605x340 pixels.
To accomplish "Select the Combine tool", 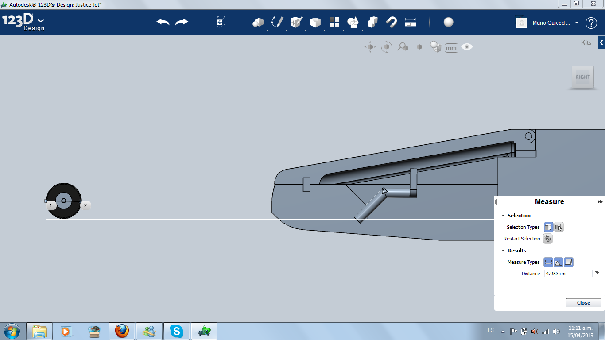I will [372, 22].
